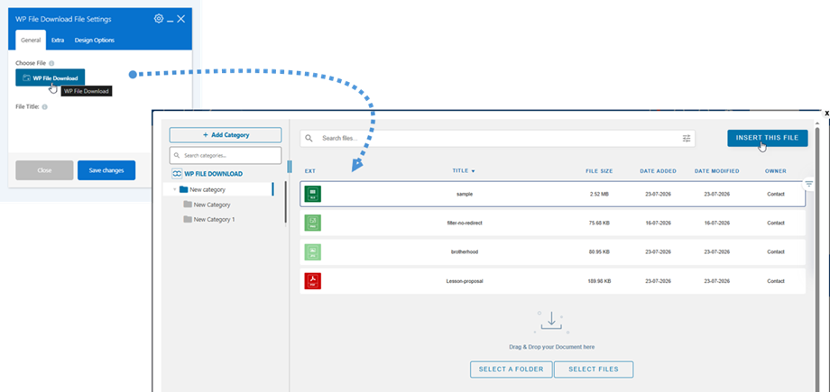
Task: Click the 75.68 KB size cell
Action: (x=599, y=223)
